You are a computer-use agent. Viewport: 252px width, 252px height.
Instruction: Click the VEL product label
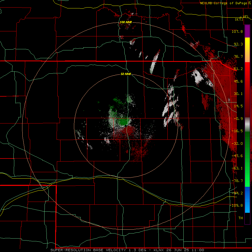(246, 17)
